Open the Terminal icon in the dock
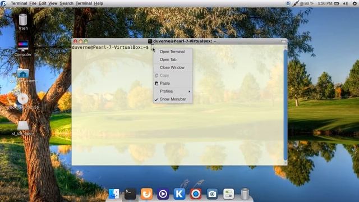 tap(130, 194)
